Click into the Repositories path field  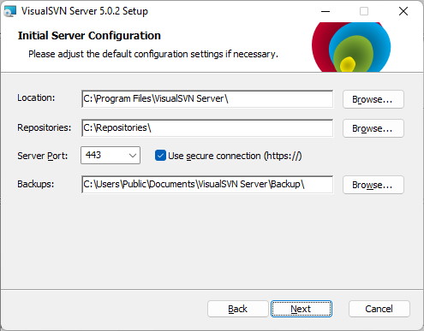pos(207,127)
